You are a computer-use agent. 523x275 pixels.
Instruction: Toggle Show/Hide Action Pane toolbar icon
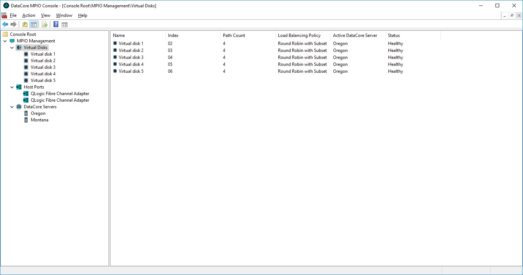click(x=65, y=25)
